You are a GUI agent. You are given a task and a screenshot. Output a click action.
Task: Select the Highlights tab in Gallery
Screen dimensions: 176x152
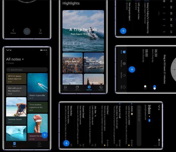pos(89,88)
